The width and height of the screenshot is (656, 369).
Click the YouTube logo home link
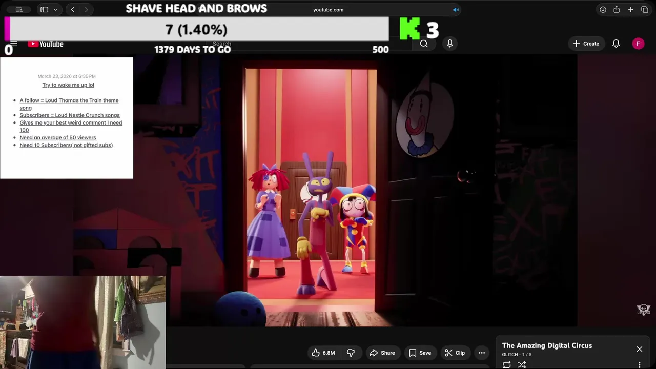coord(46,44)
